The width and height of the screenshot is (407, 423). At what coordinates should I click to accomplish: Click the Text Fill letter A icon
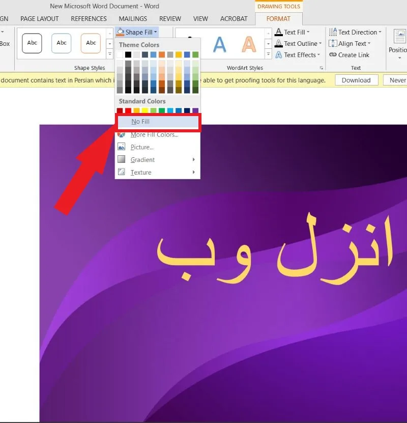[x=278, y=32]
